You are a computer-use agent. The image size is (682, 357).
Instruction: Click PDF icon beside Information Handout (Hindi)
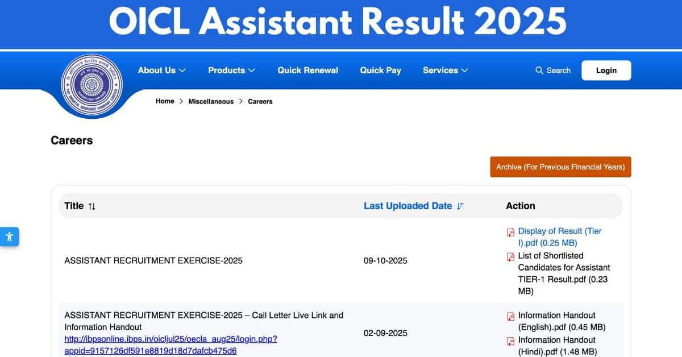[x=510, y=341]
